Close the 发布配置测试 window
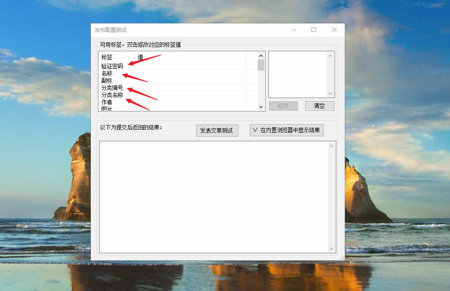Viewport: 450px width, 291px height. coord(334,30)
